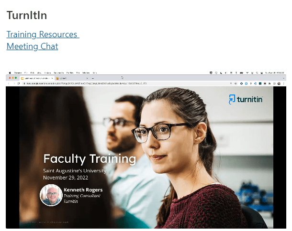Expand the tab search chevron
The image size is (292, 231).
click(283, 78)
